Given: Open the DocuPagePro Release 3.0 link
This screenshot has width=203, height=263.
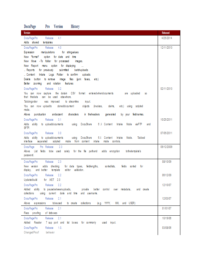Looking at the screenshot, I should pyautogui.click(x=43, y=133).
